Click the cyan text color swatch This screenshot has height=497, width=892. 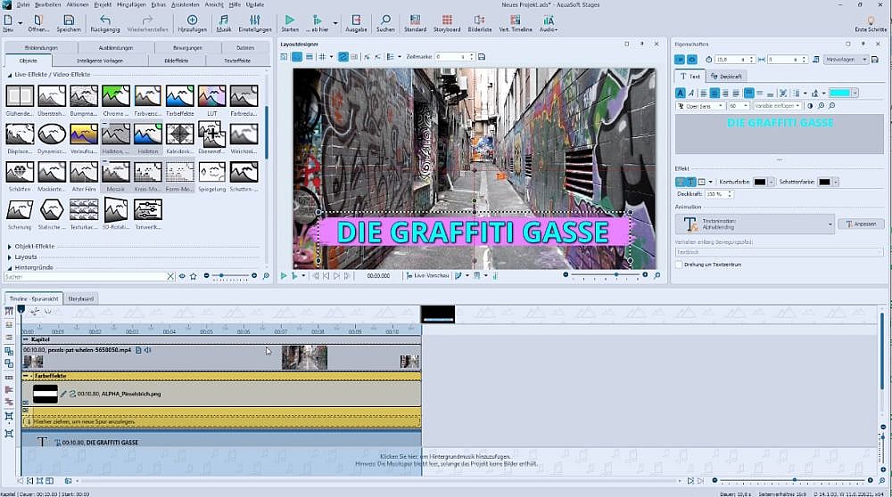click(838, 93)
